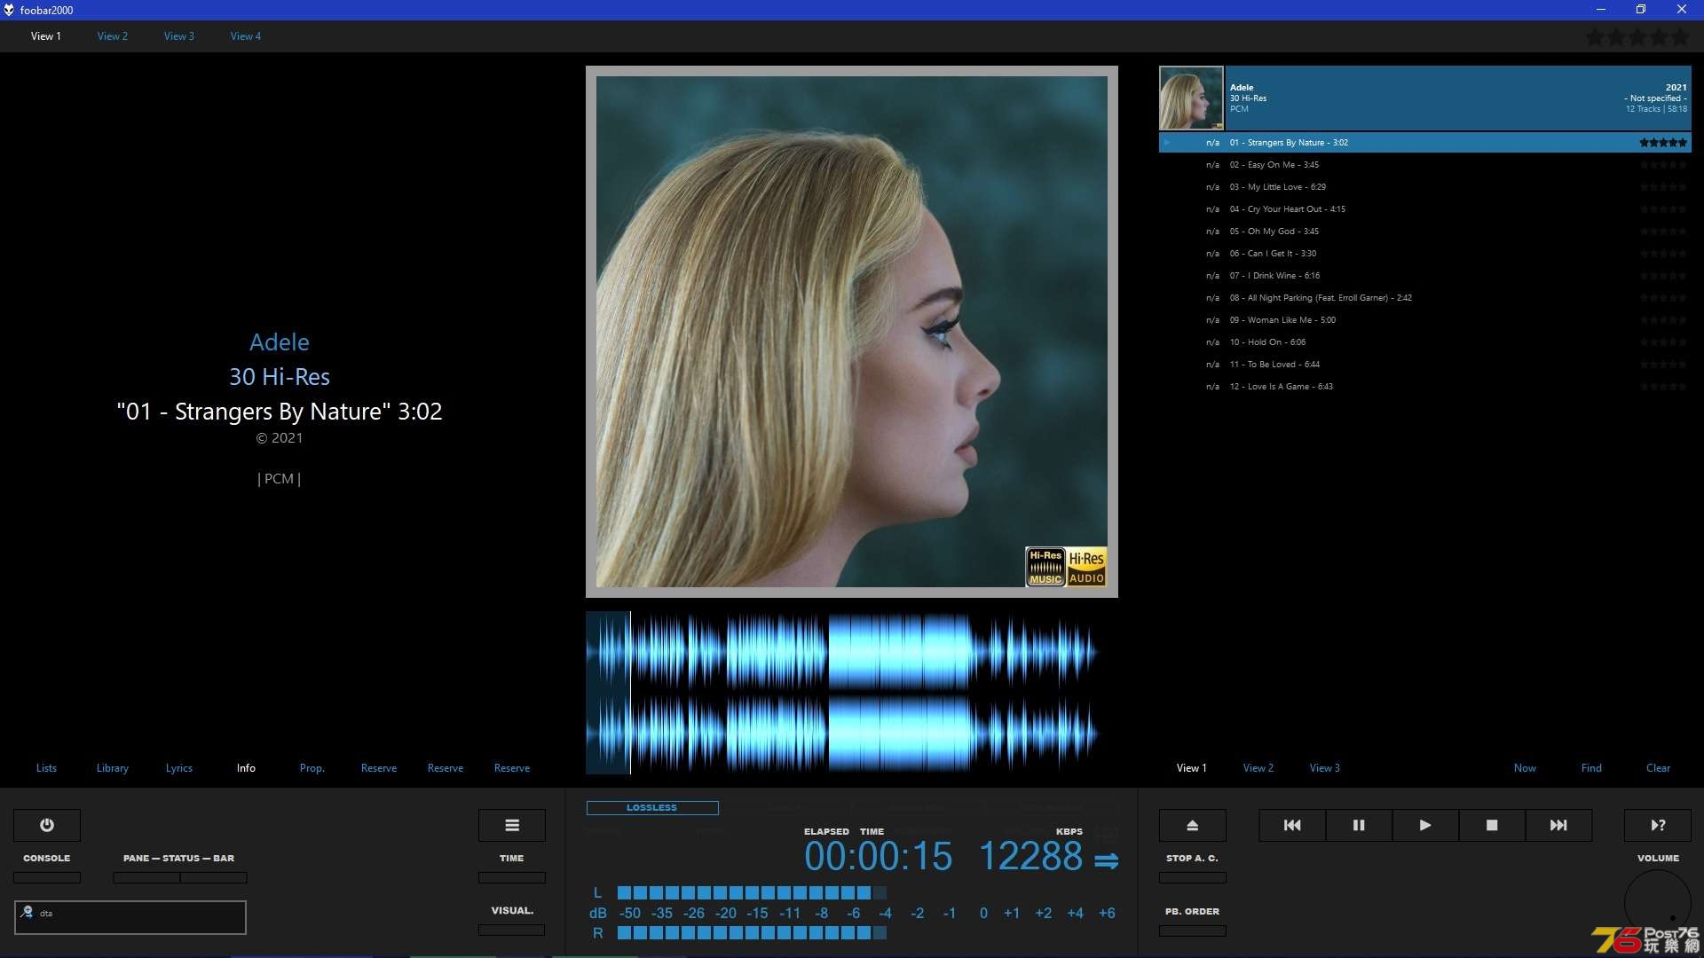Click the random play icon above VOLUME

click(x=1658, y=825)
